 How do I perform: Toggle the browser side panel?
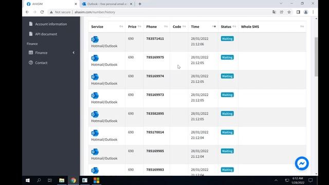click(x=298, y=12)
